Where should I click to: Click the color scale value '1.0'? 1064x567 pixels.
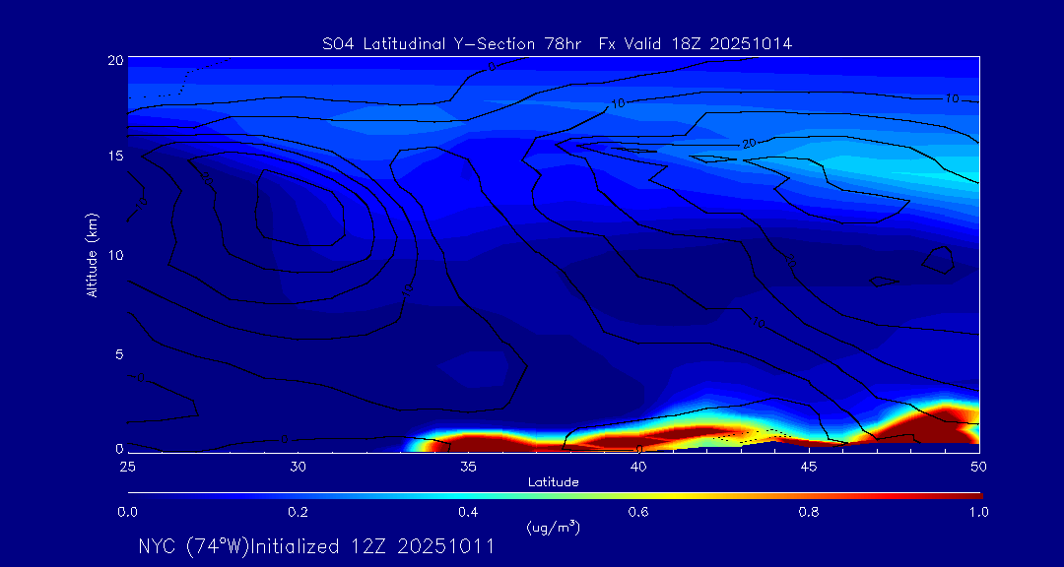[978, 512]
